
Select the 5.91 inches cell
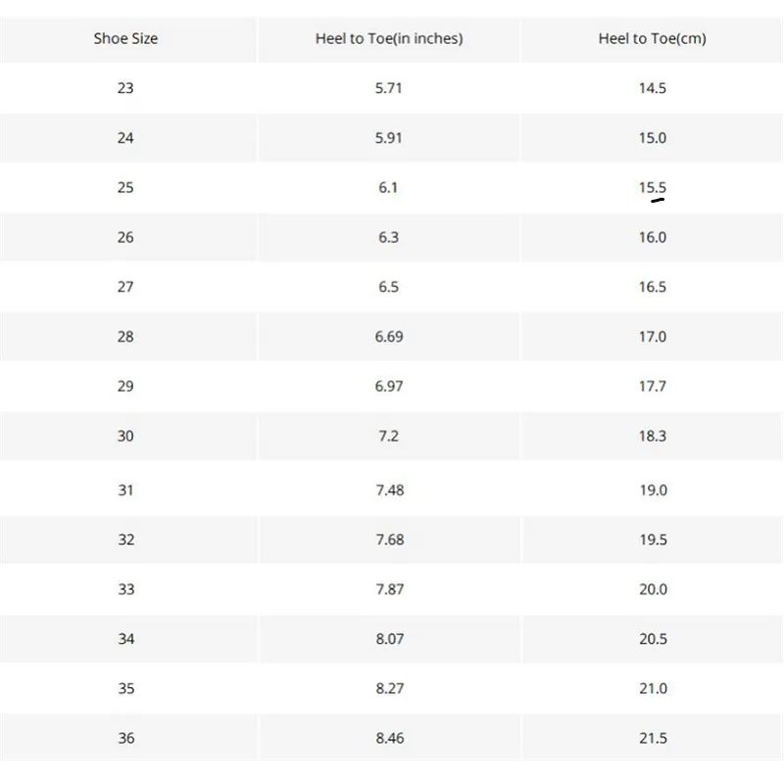click(389, 138)
